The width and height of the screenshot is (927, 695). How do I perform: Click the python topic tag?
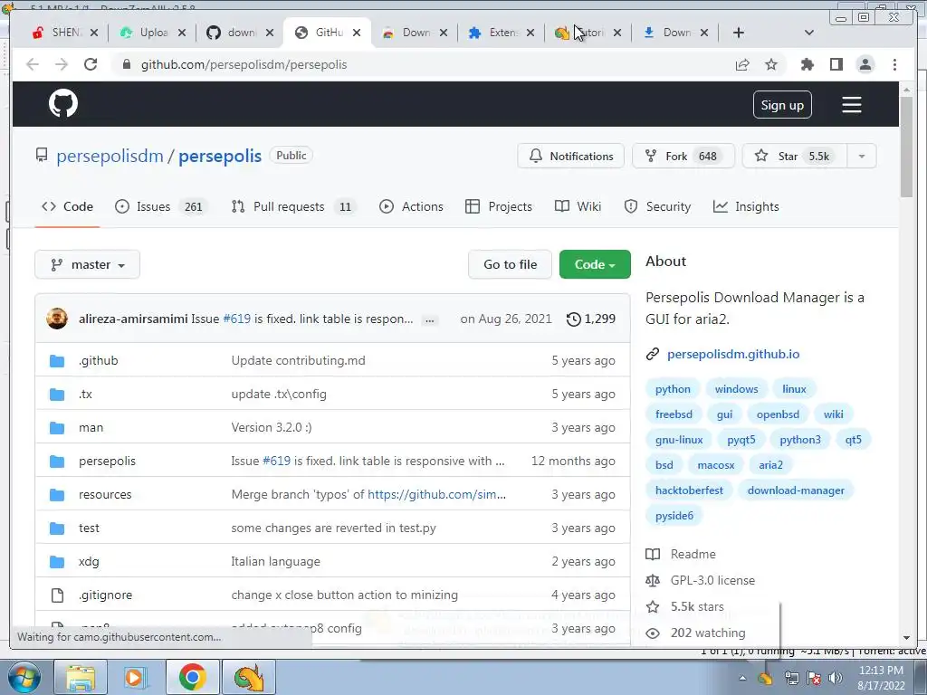point(673,389)
